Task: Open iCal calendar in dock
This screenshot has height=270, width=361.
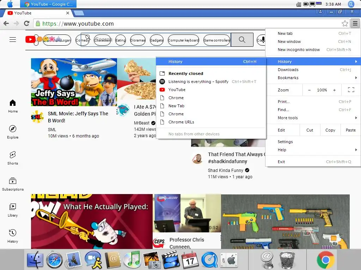Action: coord(190,261)
